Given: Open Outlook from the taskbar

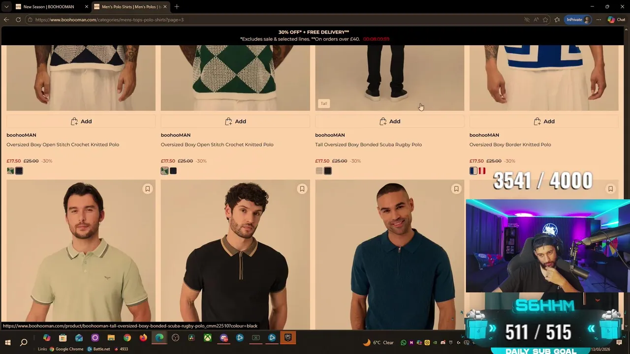Looking at the screenshot, I should point(79,338).
